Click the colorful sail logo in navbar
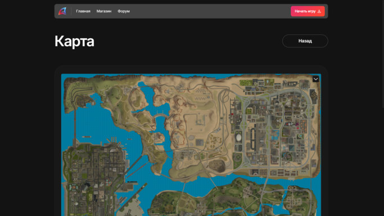This screenshot has width=384, height=216. 62,11
